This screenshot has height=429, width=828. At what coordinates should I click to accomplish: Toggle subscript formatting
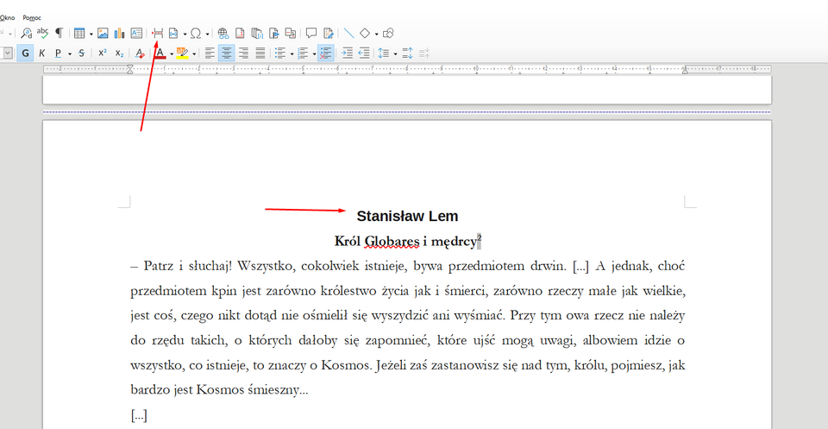click(x=119, y=53)
